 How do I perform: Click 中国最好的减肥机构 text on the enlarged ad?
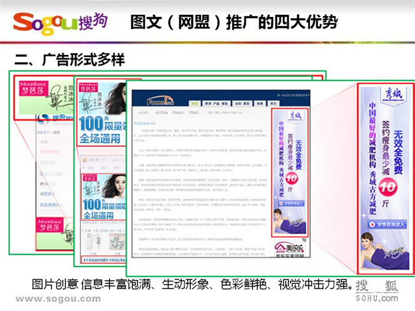[x=372, y=135]
